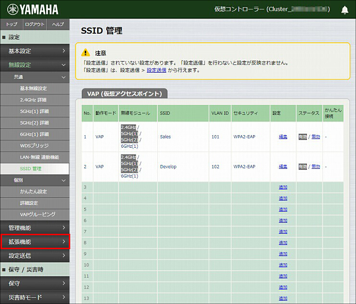Open the notification bell icon
356x304 pixels.
click(344, 10)
